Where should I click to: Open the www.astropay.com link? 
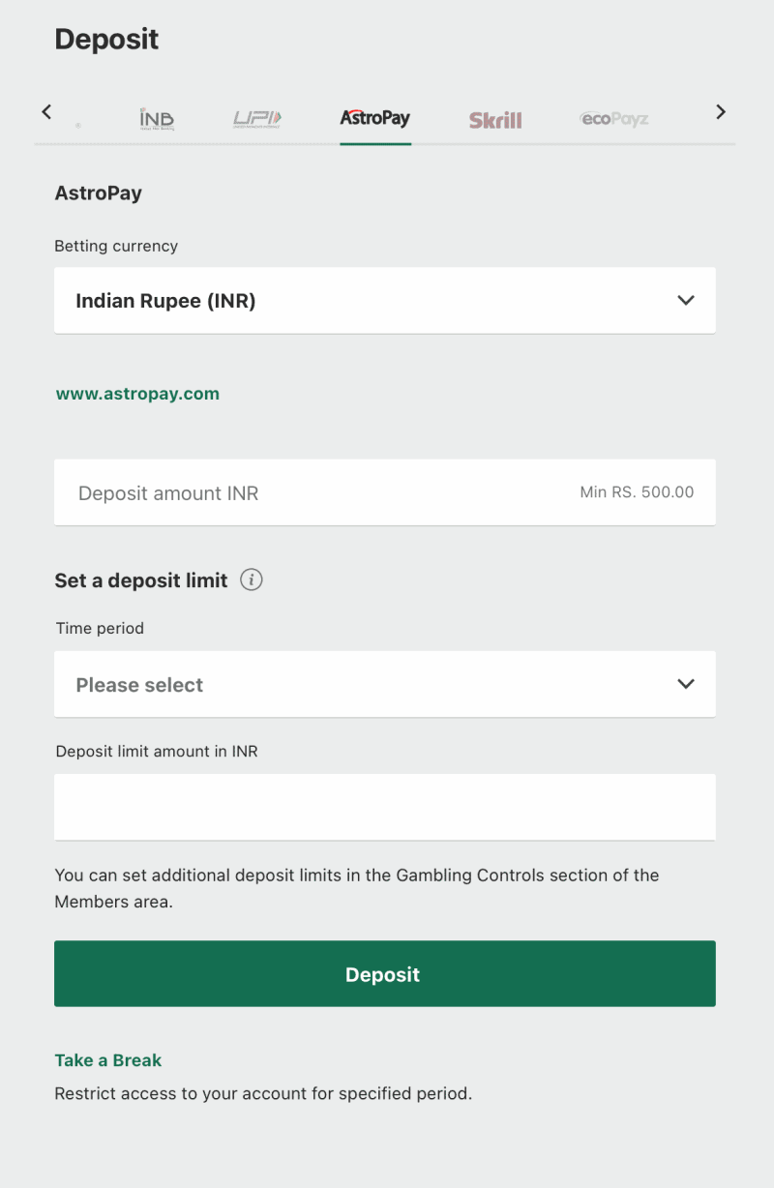pos(137,394)
